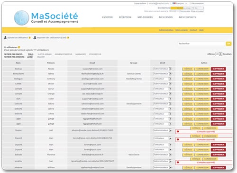This screenshot has height=173, width=237.
Task: Click the add user person icon
Action: tap(5, 38)
